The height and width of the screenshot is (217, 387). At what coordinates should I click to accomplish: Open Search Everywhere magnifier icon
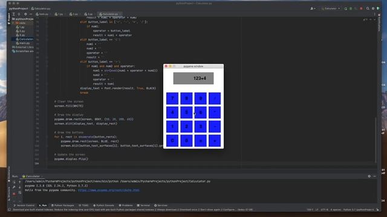coord(368,8)
